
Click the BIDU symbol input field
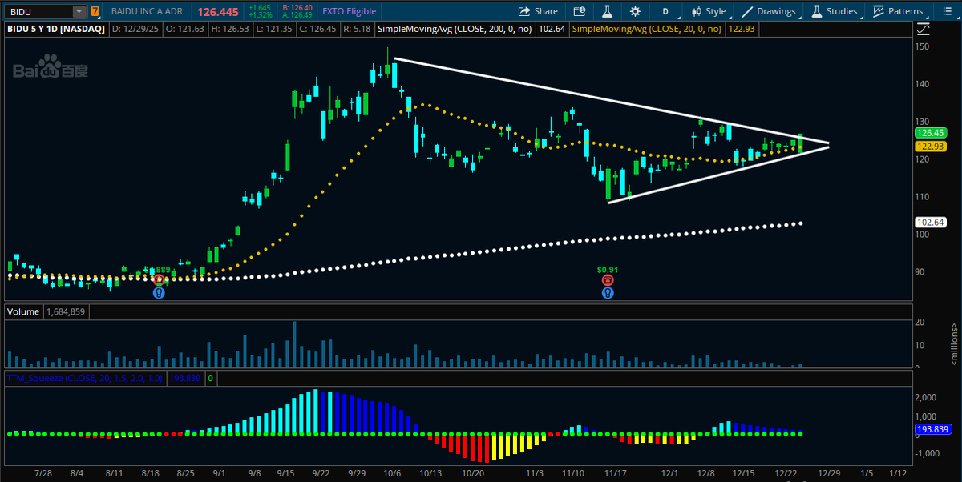click(x=36, y=11)
